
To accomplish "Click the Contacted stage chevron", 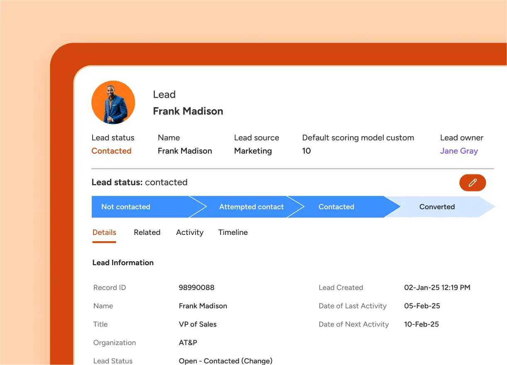I will click(x=336, y=207).
